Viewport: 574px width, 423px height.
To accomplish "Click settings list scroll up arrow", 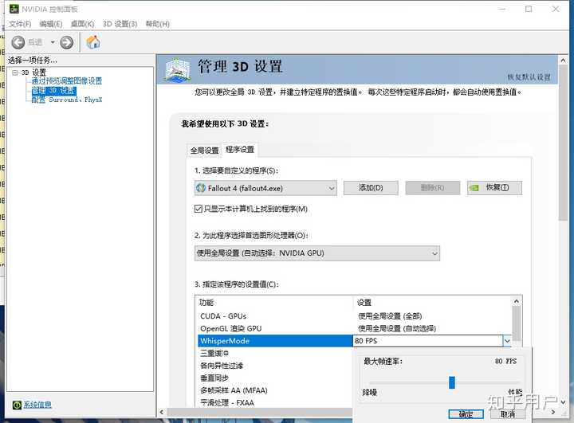I will click(x=517, y=301).
